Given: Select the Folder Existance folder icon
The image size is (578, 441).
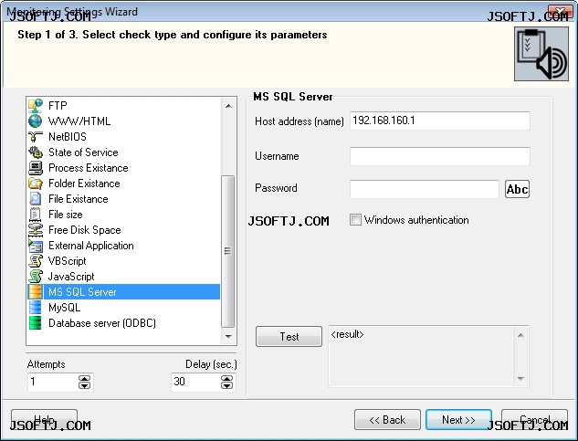Looking at the screenshot, I should (36, 184).
